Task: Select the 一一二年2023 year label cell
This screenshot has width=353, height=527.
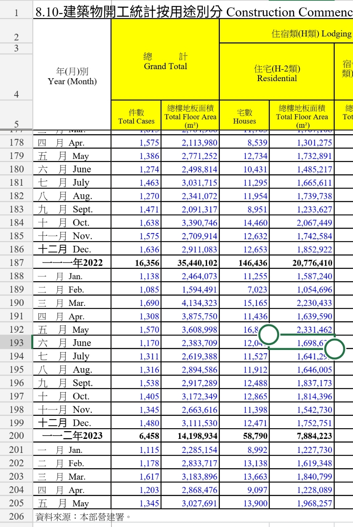Action: [x=72, y=436]
